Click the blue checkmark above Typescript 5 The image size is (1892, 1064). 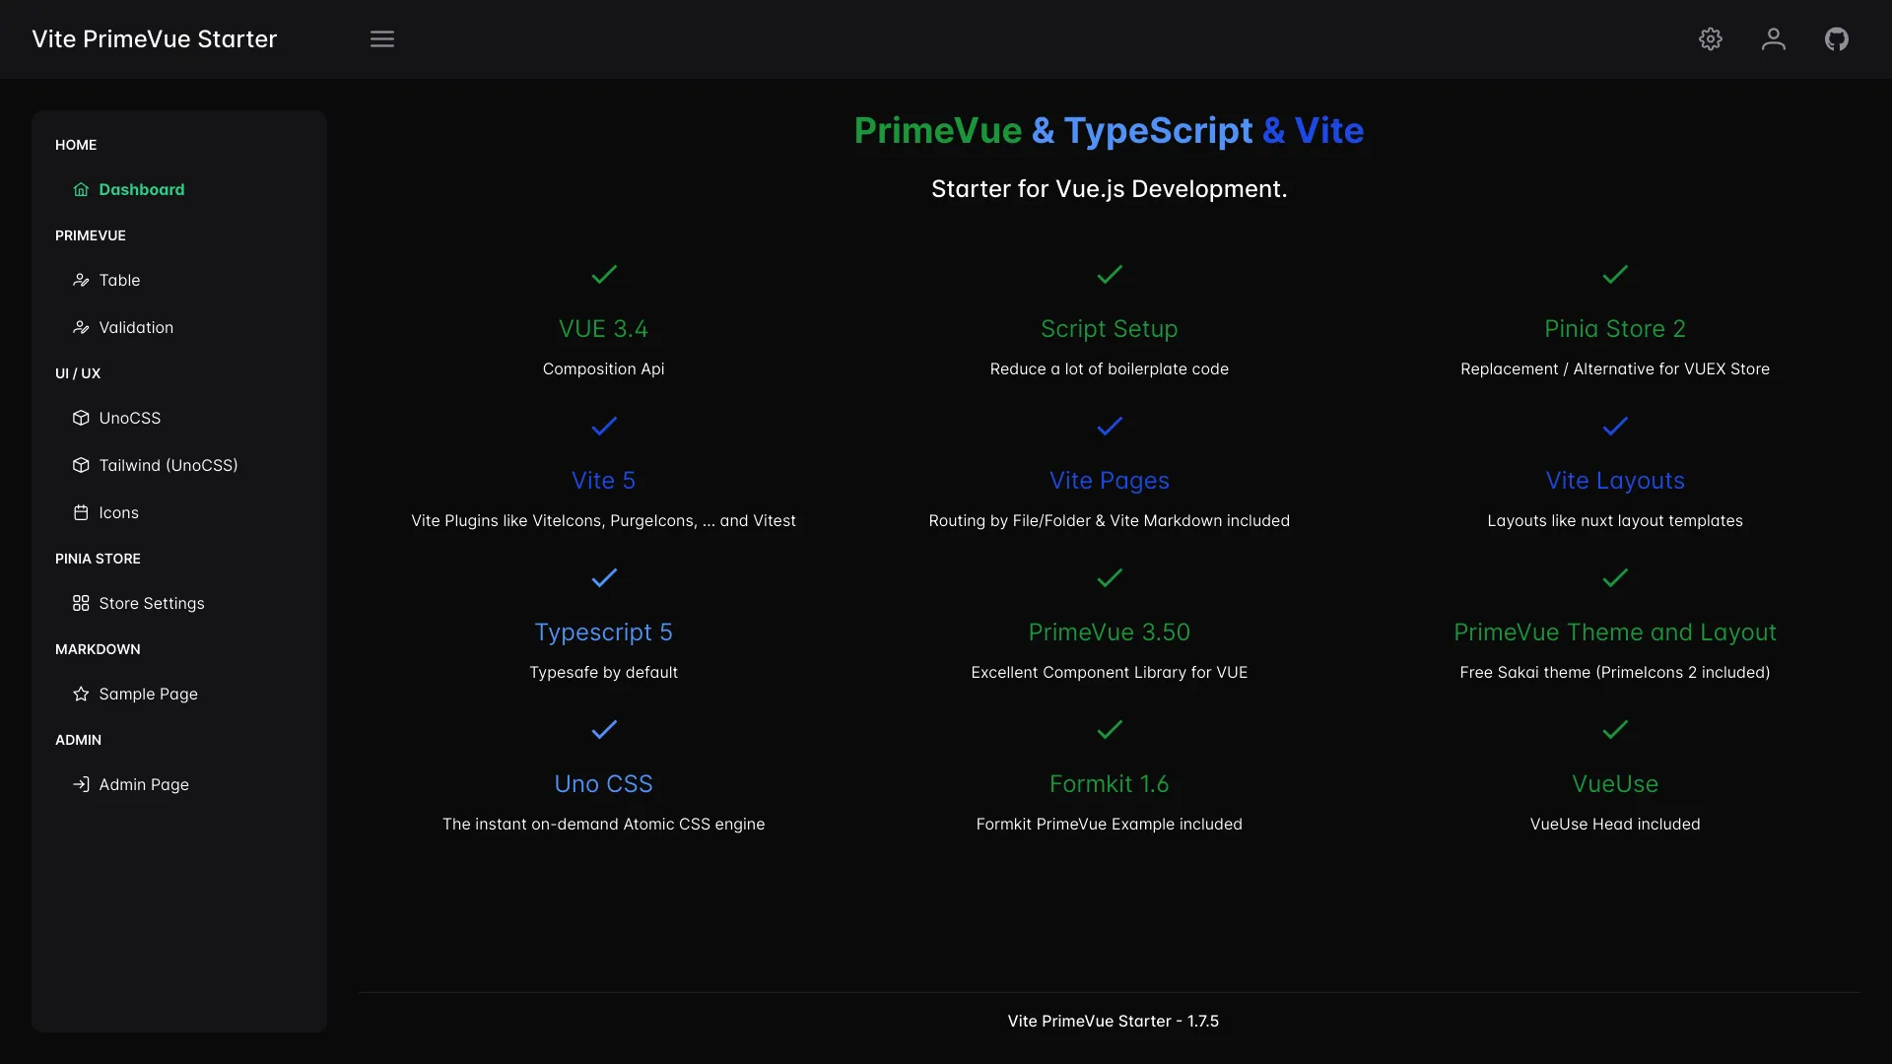pyautogui.click(x=604, y=578)
